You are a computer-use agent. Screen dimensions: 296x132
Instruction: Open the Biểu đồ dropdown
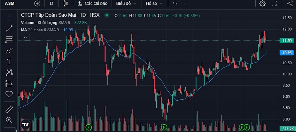coord(126,3)
